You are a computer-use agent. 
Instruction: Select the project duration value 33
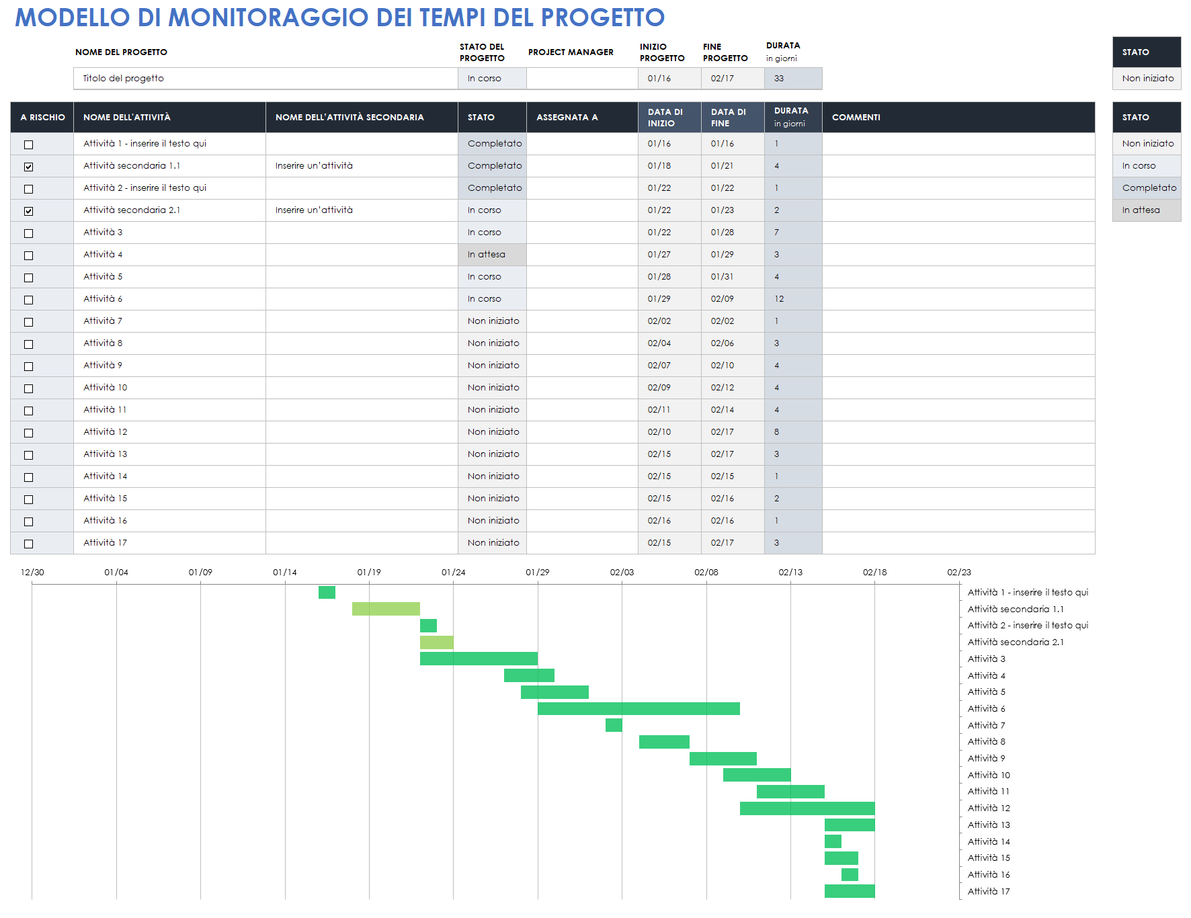point(793,79)
